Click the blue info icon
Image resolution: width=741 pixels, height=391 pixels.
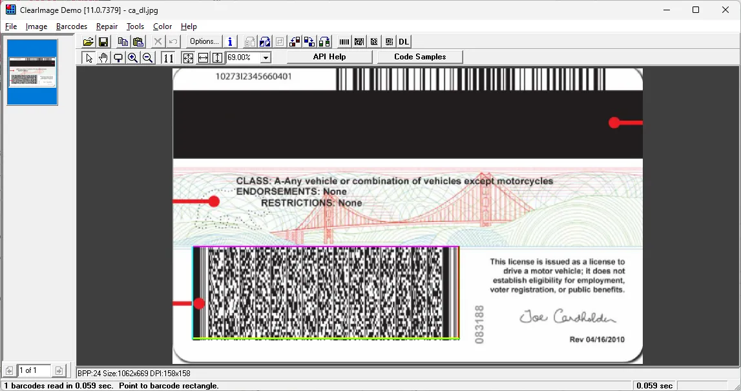pos(230,41)
